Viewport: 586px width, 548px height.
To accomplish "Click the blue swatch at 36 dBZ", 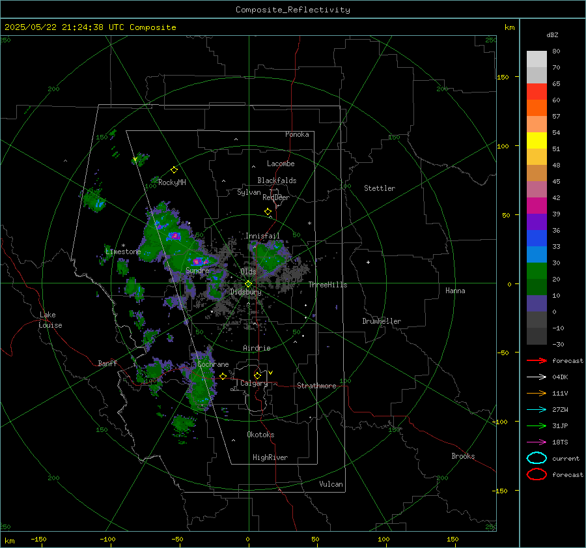I will point(537,238).
